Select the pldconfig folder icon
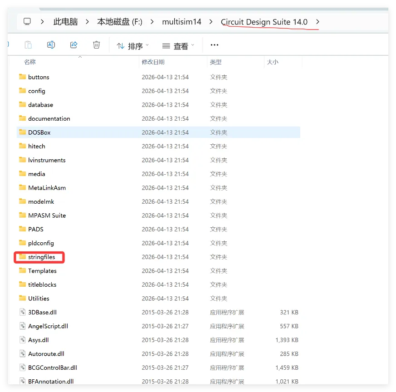The height and width of the screenshot is (392, 396). pyautogui.click(x=23, y=243)
